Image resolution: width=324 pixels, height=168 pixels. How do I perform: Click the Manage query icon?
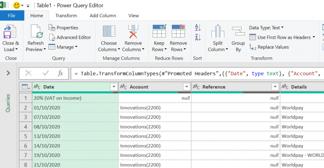point(51,47)
